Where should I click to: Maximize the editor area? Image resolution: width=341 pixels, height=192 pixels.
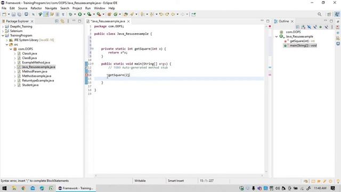(267, 21)
